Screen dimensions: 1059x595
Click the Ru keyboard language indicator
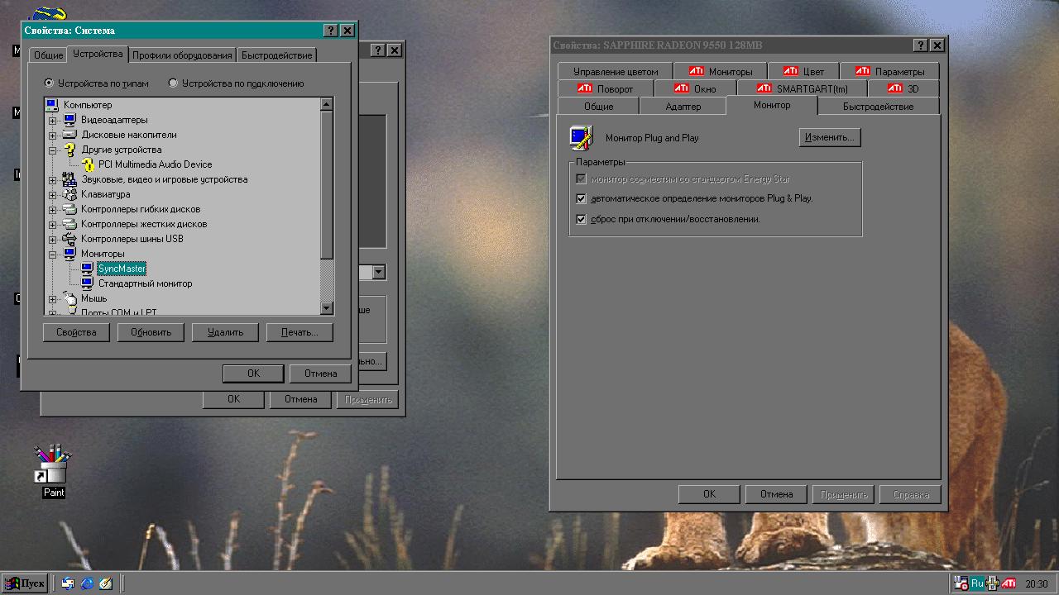977,583
